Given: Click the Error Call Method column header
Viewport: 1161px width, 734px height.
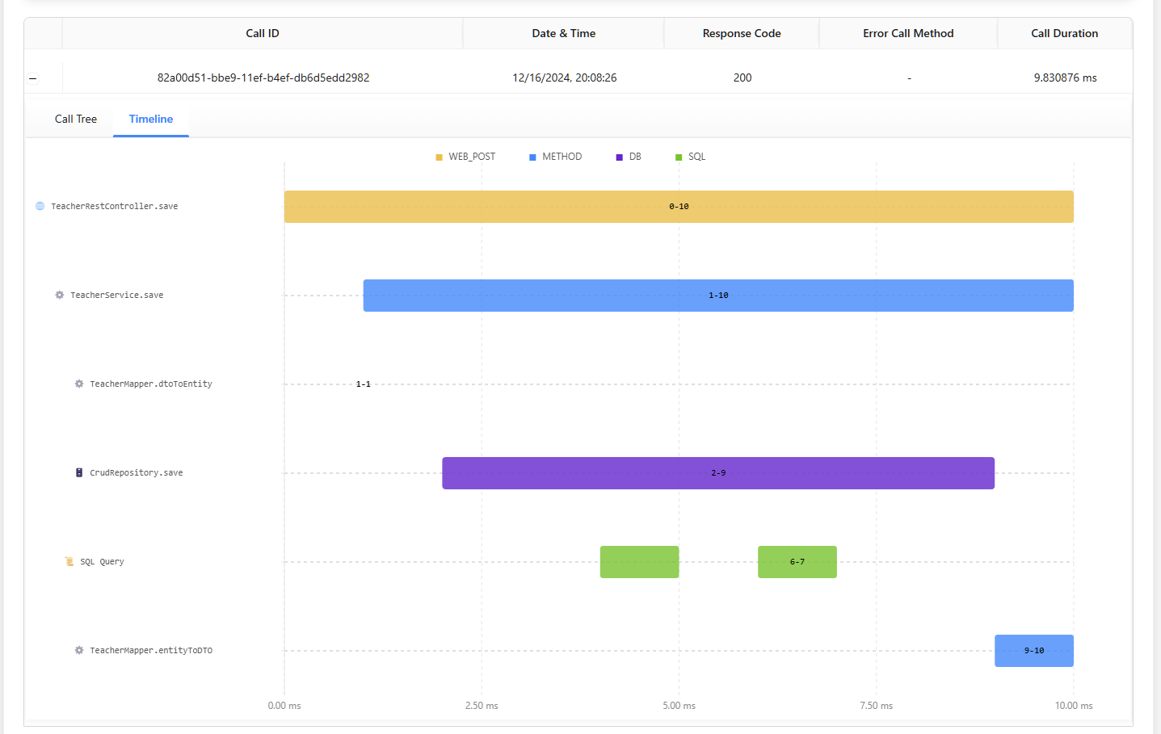Looking at the screenshot, I should [x=908, y=33].
